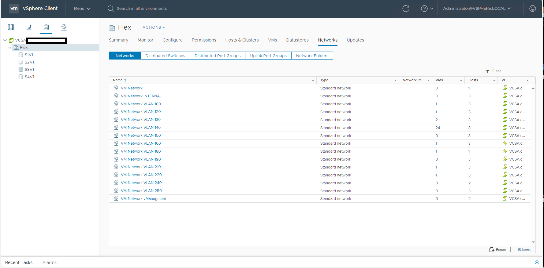The image size is (544, 268).
Task: Click the search in all environments field
Action: pyautogui.click(x=142, y=9)
